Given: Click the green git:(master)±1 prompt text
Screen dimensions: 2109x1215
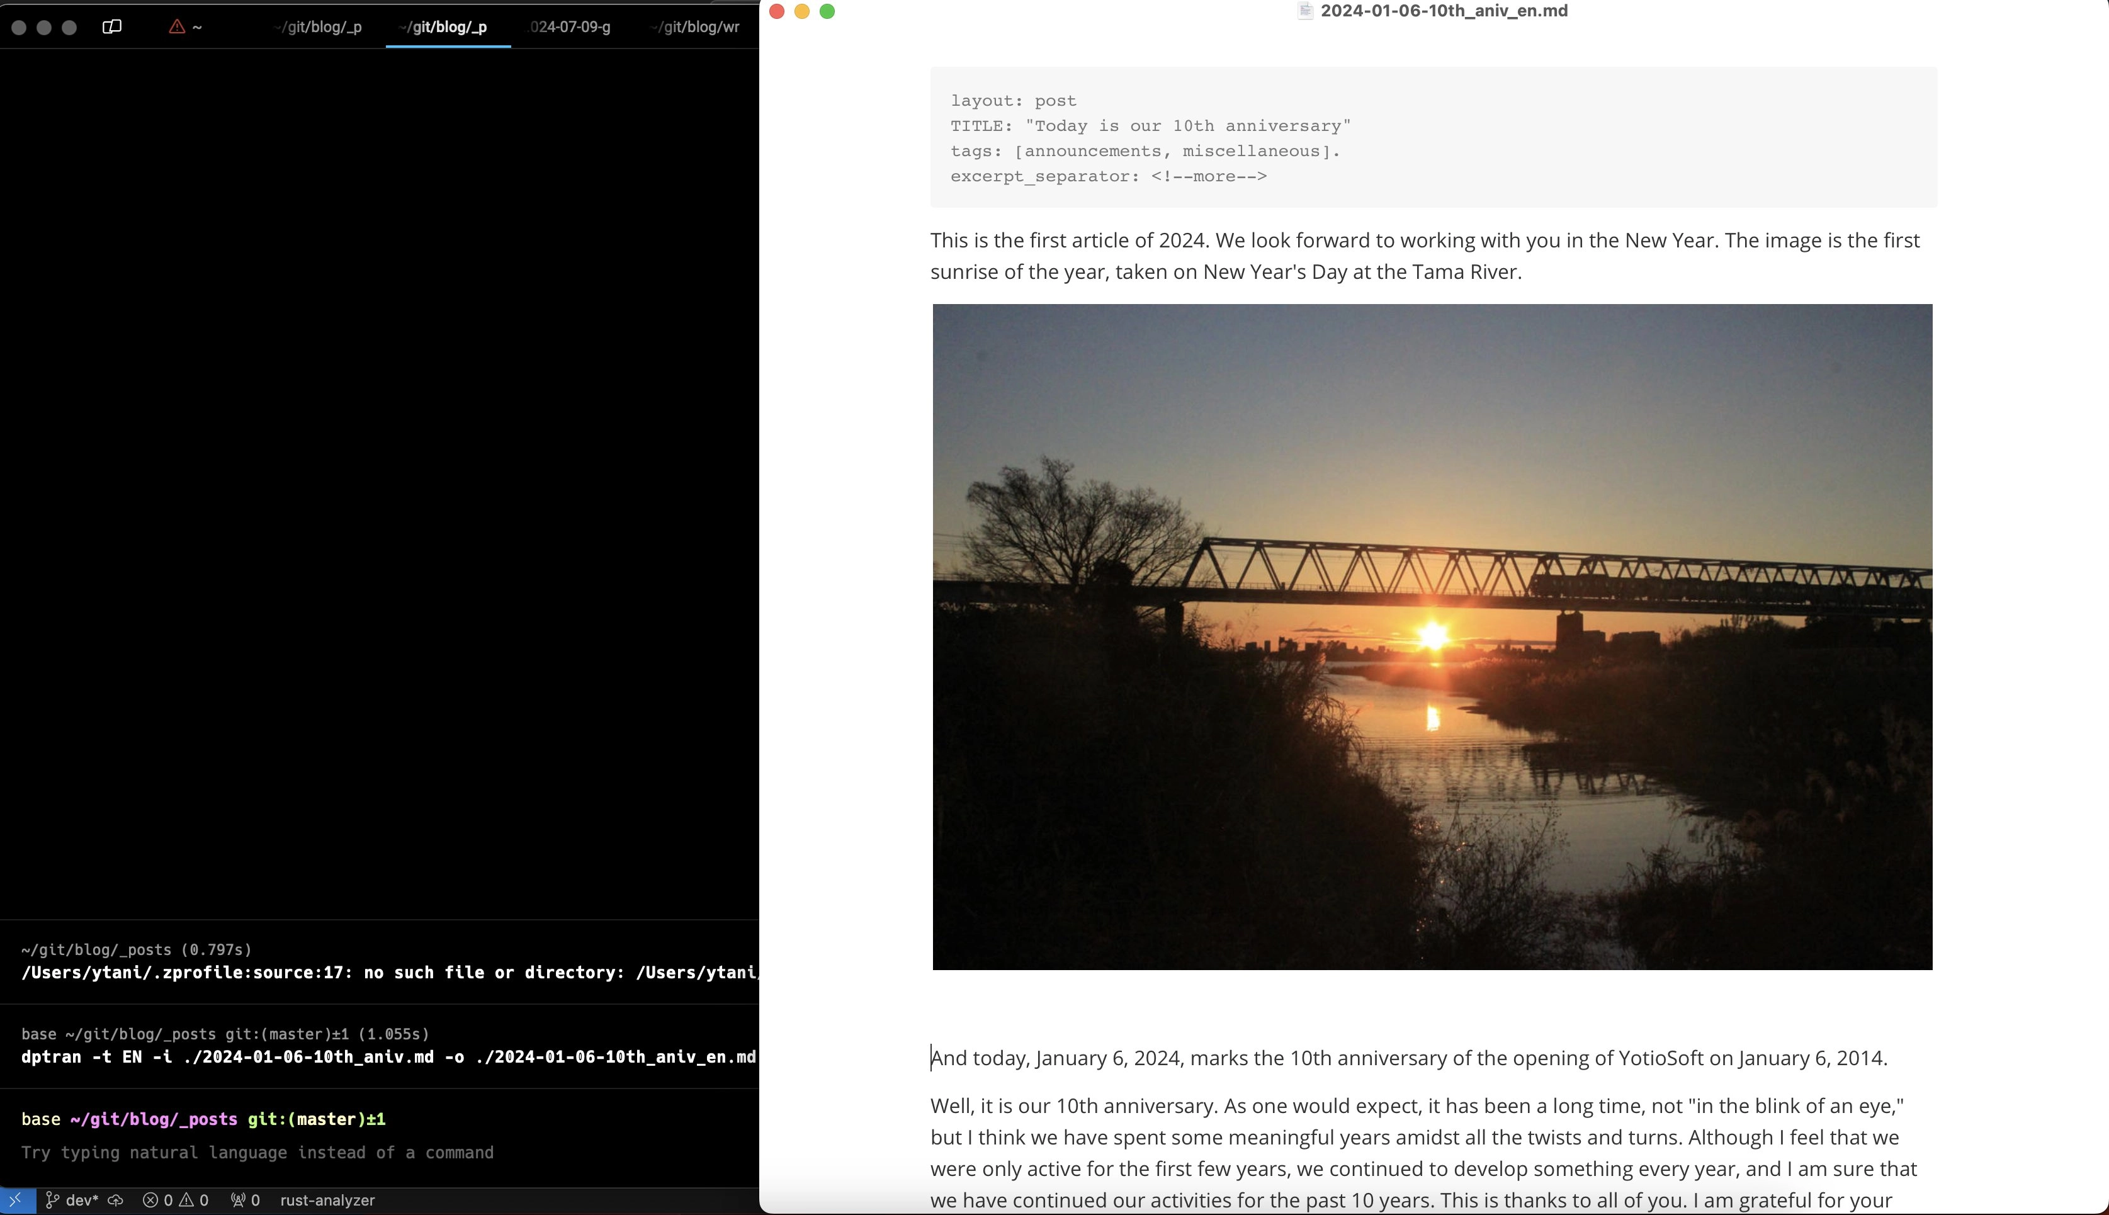Looking at the screenshot, I should pos(316,1119).
